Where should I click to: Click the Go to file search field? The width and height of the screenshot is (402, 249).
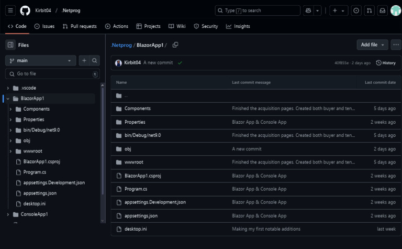(x=52, y=74)
